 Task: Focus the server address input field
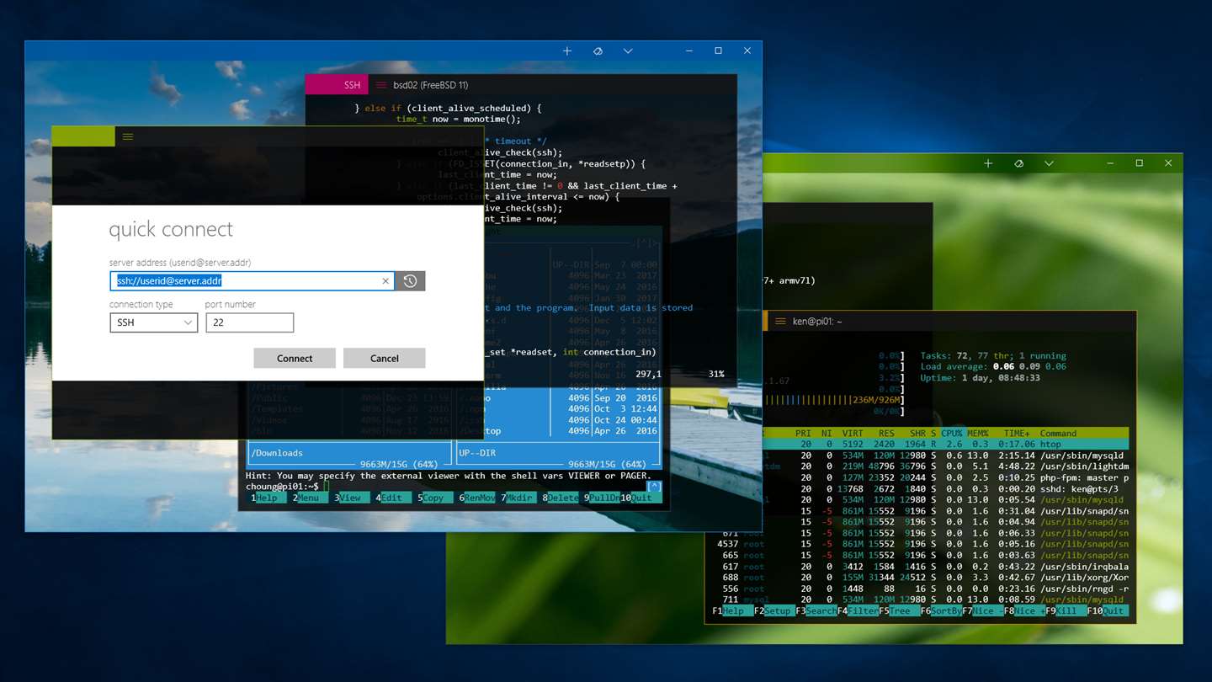252,281
